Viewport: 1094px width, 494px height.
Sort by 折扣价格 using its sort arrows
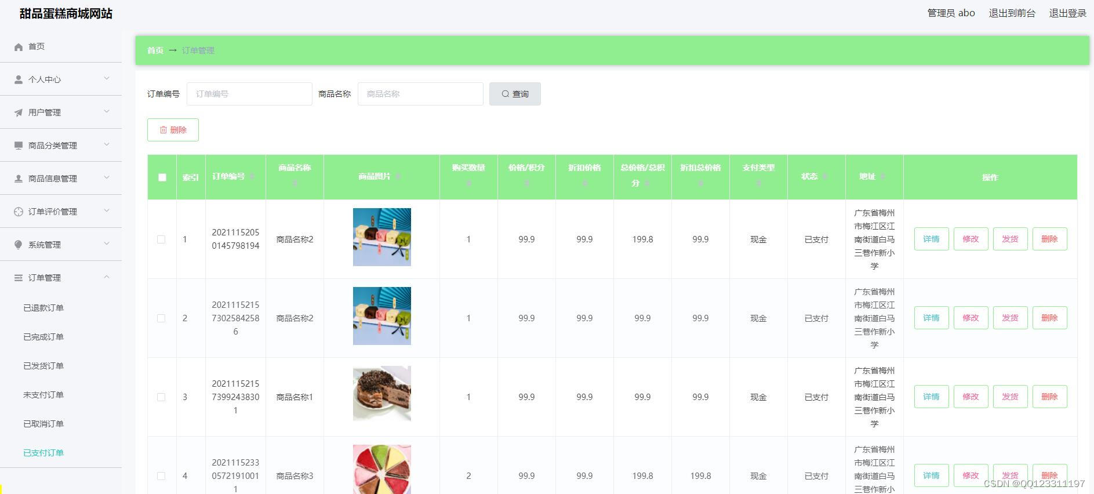tap(584, 183)
